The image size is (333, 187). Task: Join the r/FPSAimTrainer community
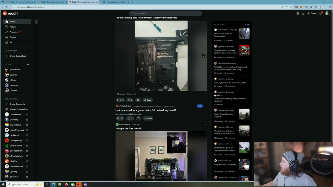(x=200, y=106)
